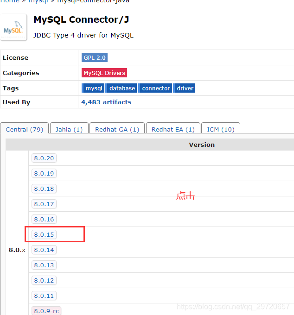The image size is (294, 315).
Task: Click the License row label
Action: 15,57
